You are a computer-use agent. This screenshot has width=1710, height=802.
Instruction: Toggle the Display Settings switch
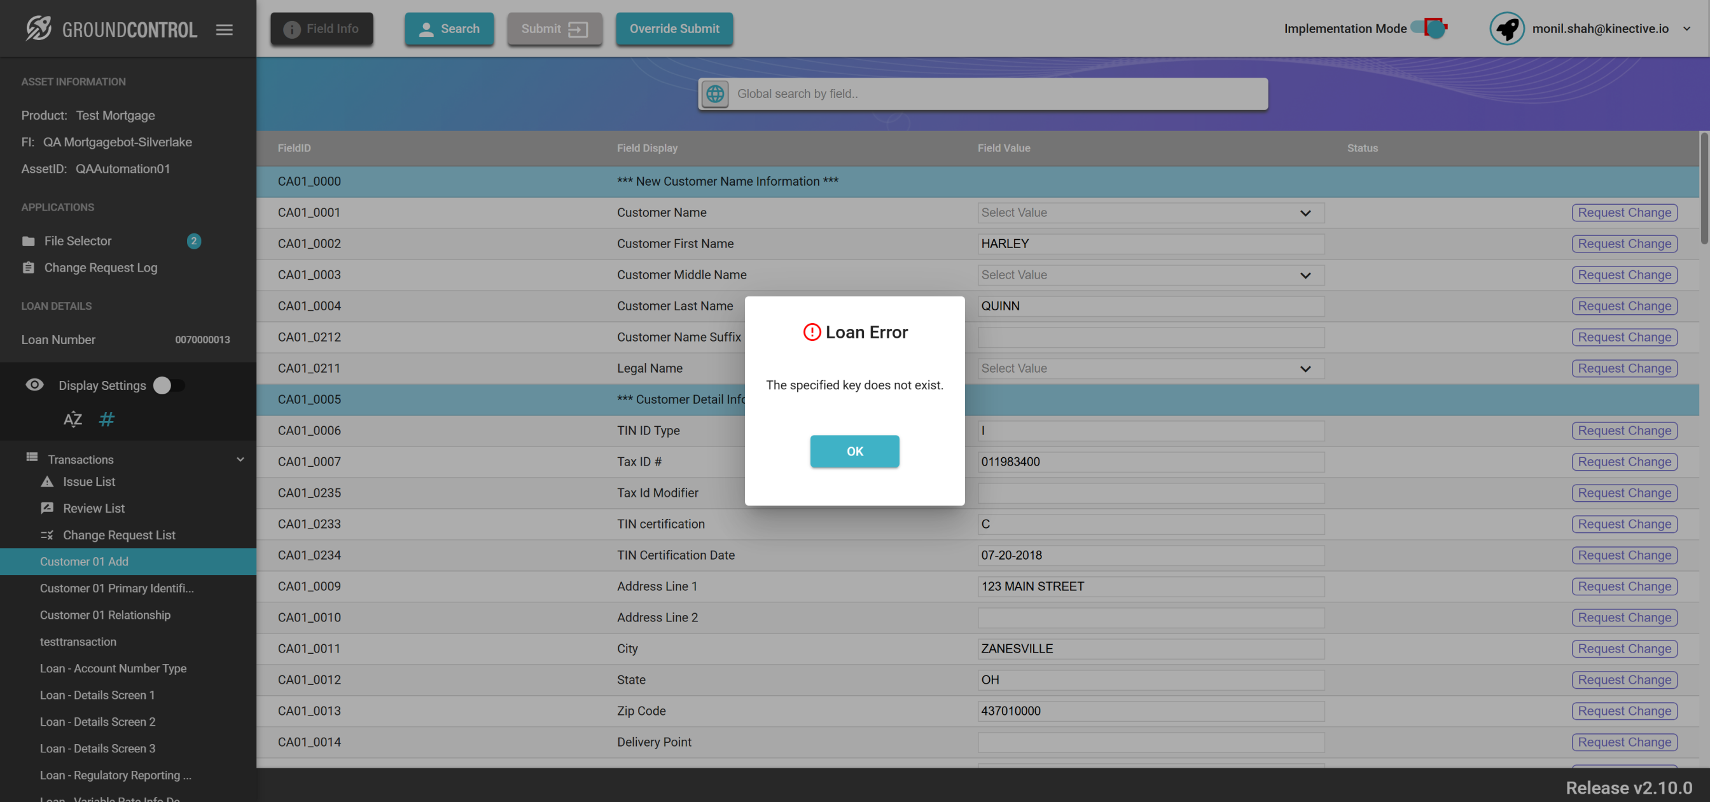coord(169,385)
